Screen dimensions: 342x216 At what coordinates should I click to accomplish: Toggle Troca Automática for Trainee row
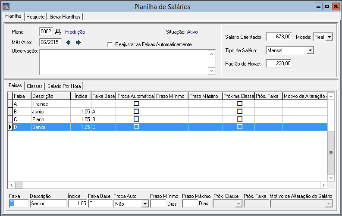pyautogui.click(x=136, y=103)
